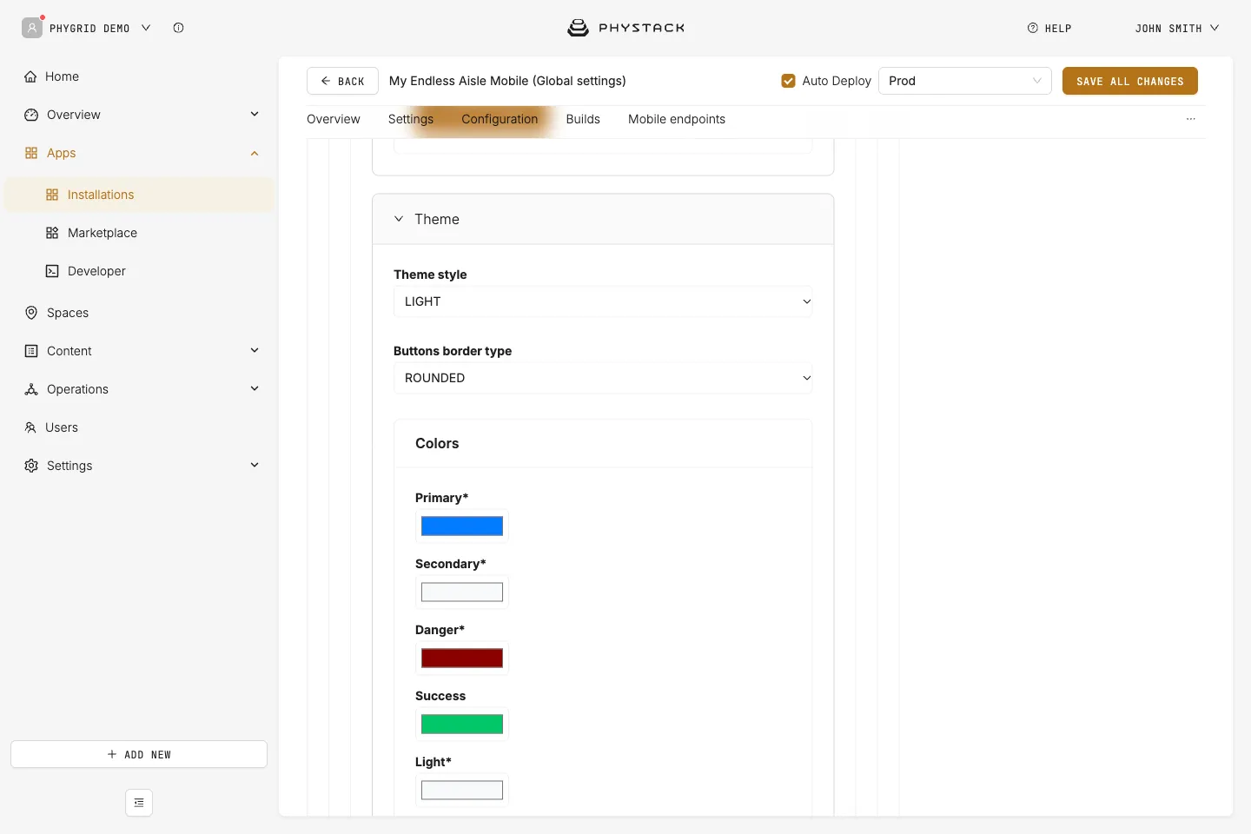Click the Marketplace icon in sidebar
This screenshot has width=1251, height=834.
point(52,233)
